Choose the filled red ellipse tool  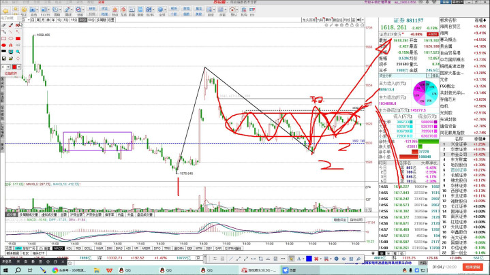pyautogui.click(x=4, y=45)
